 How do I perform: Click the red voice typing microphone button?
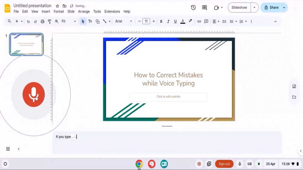(33, 94)
